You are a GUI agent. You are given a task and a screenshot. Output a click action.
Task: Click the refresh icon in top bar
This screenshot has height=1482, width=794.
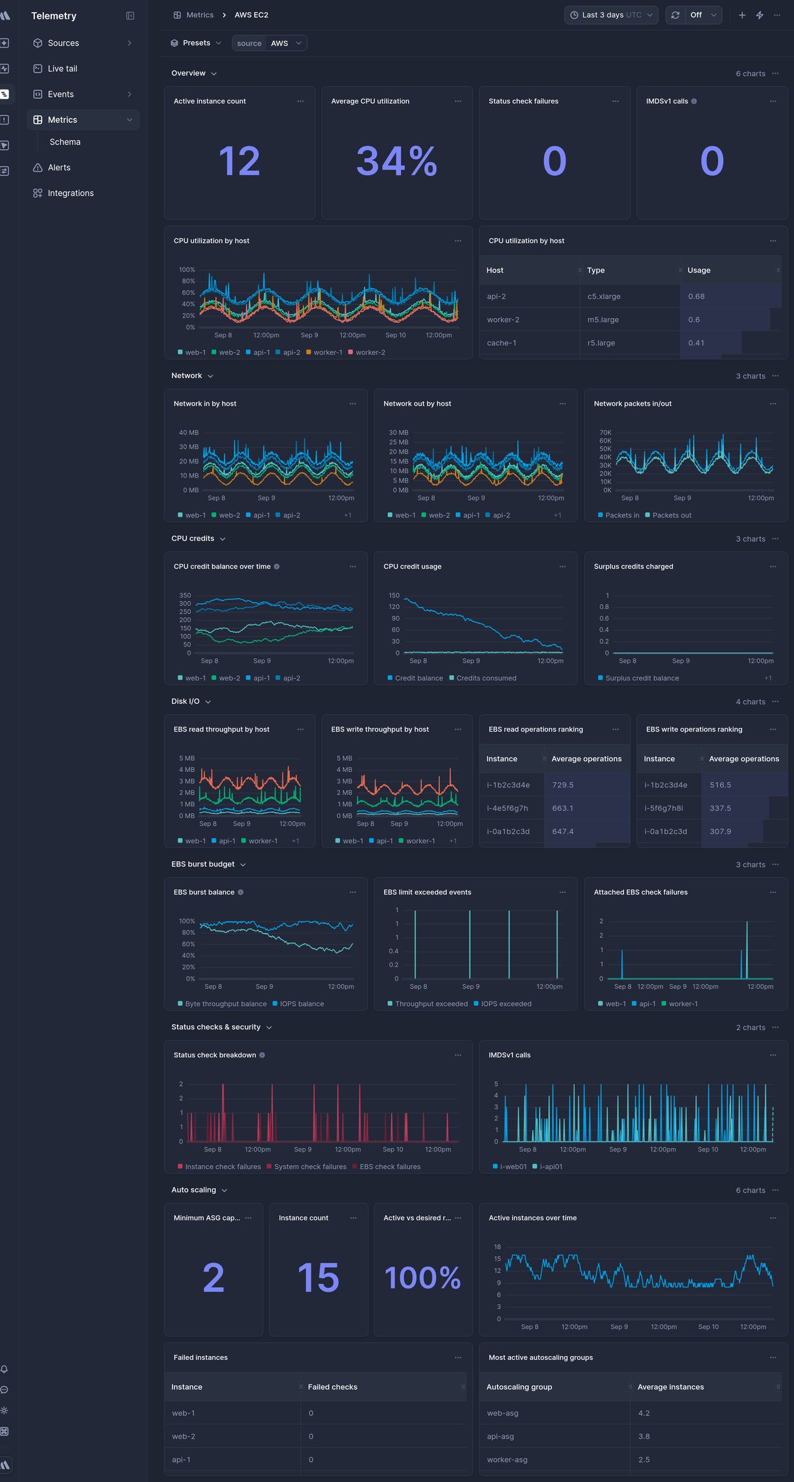tap(675, 15)
